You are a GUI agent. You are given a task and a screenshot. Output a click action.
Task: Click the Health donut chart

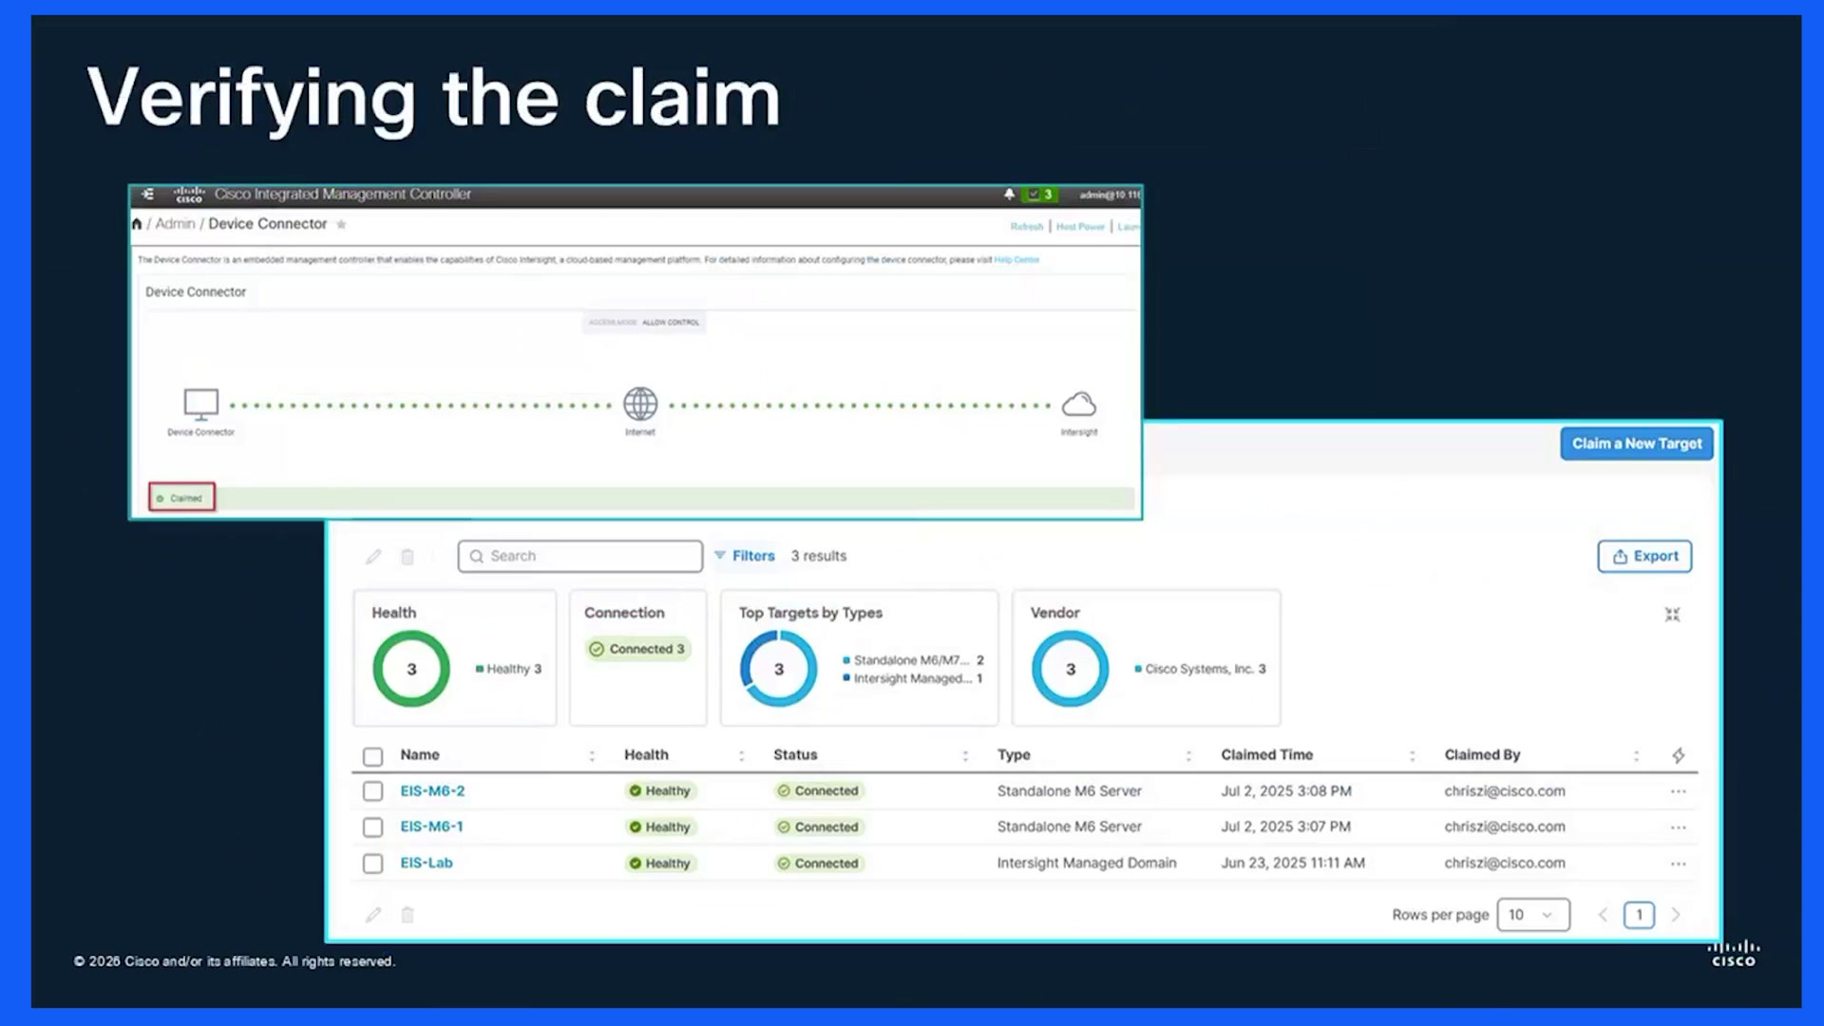411,669
